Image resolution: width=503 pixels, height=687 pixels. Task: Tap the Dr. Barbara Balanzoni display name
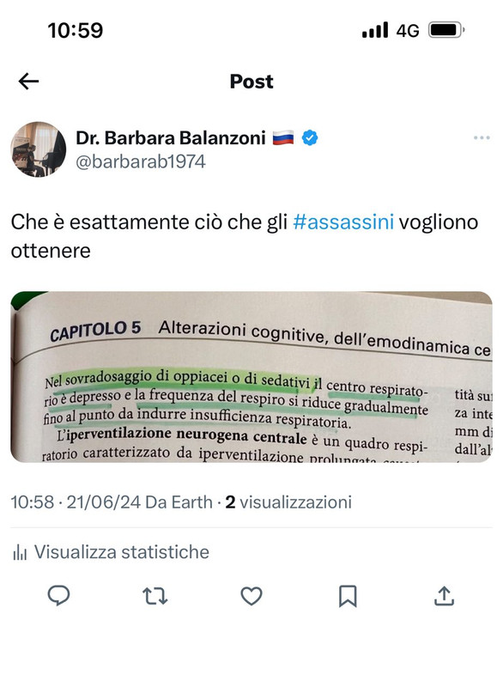(171, 137)
